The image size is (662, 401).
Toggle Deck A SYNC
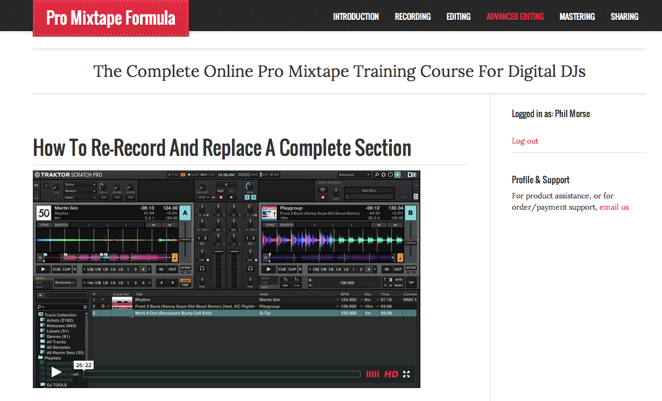(x=44, y=225)
